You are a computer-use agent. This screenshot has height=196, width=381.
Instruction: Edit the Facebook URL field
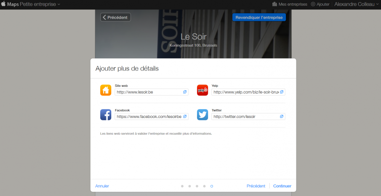tap(152, 116)
